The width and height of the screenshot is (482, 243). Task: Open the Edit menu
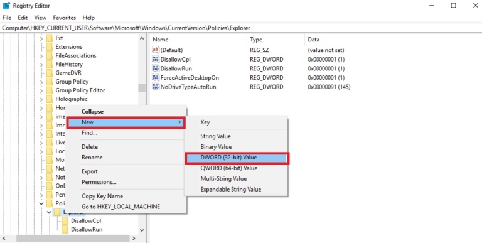[23, 18]
